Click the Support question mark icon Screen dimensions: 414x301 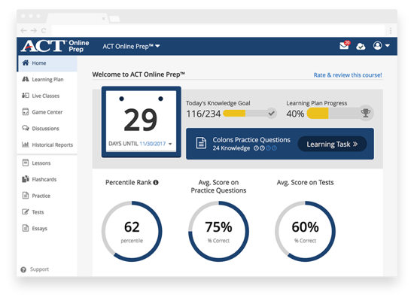coord(23,269)
